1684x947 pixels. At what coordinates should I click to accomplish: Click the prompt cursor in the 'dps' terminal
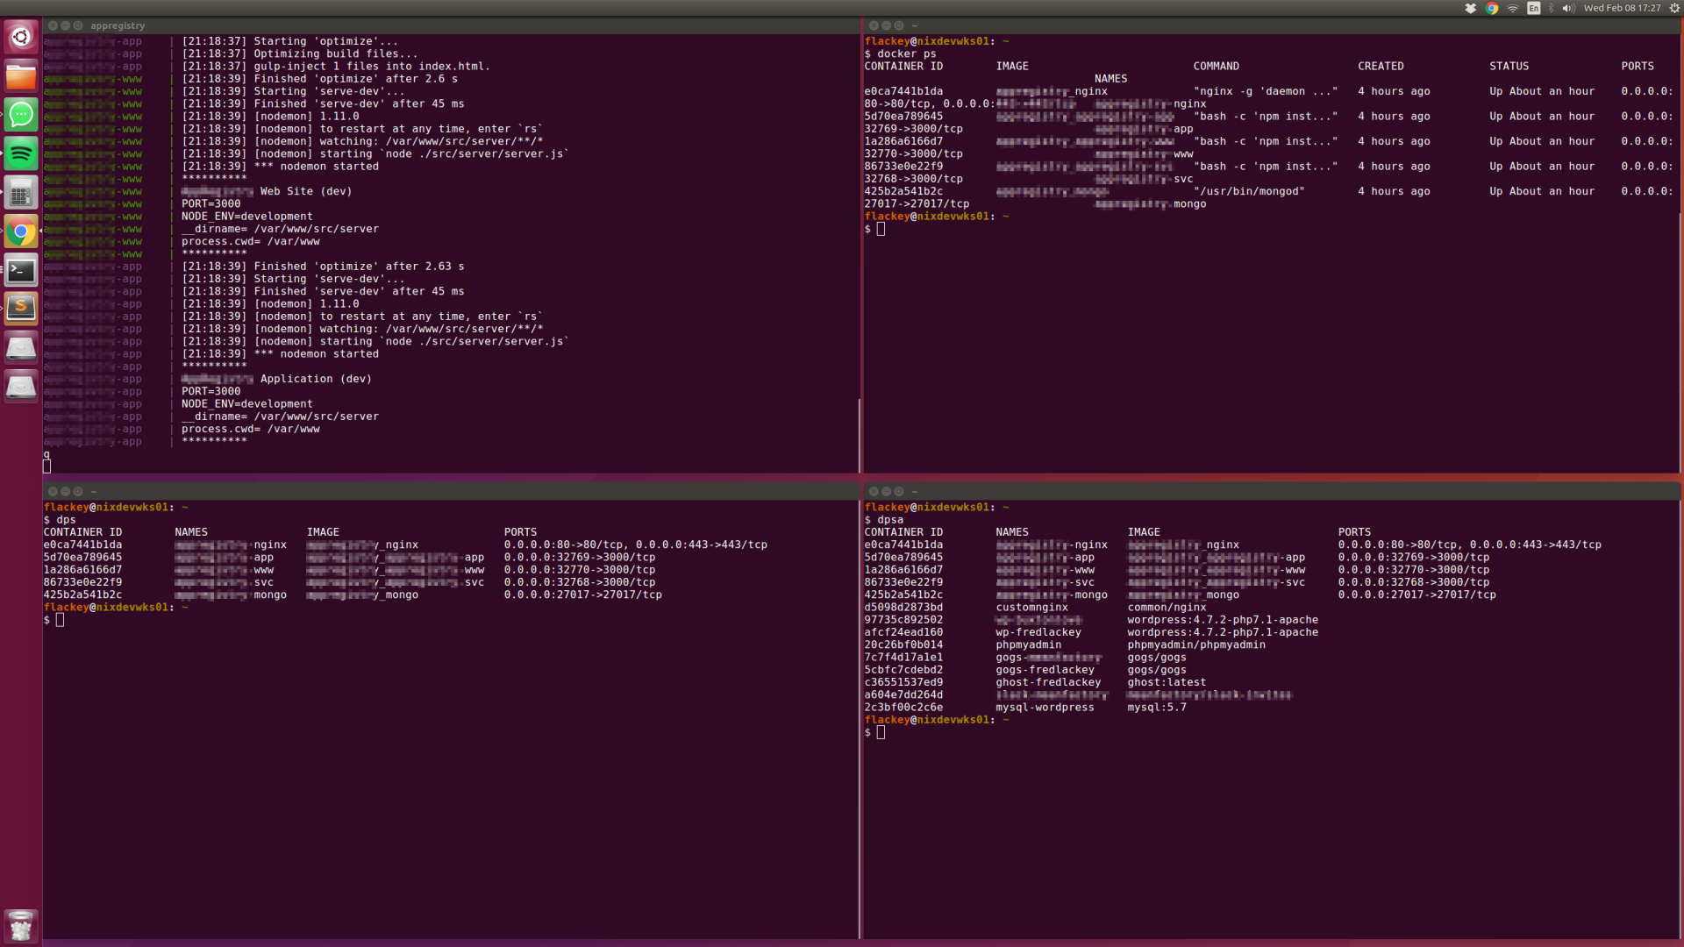click(60, 620)
